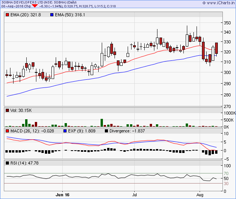Click the 300 price axis label
236x199 pixels.
[227, 72]
